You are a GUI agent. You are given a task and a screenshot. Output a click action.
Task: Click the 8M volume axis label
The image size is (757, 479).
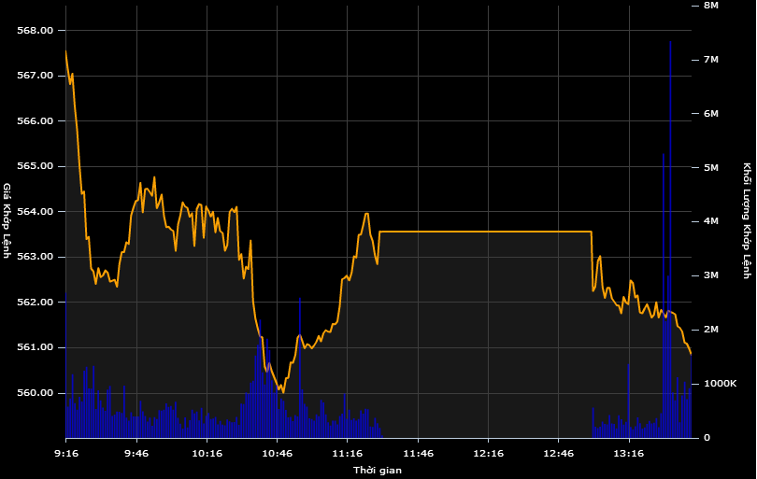(x=710, y=6)
